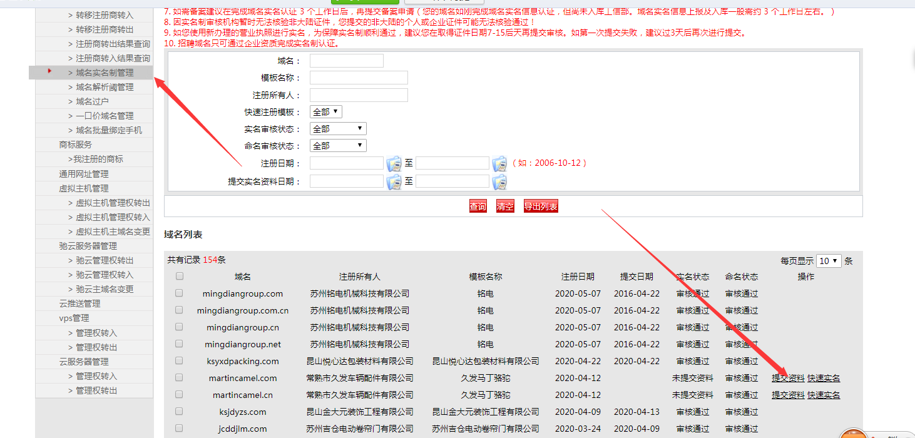Viewport: 915px width, 438px height.
Task: Select checkbox next to martincamel.com
Action: pos(180,377)
